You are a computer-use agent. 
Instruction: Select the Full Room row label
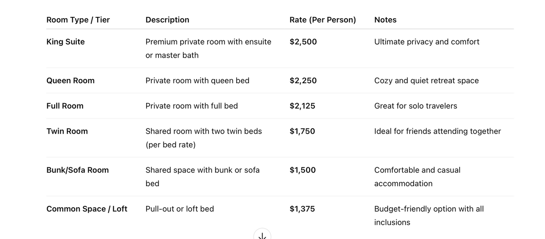pyautogui.click(x=65, y=106)
